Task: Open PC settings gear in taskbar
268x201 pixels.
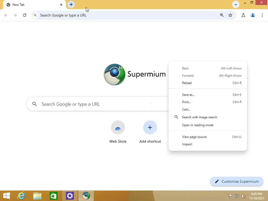Action: click(70, 196)
